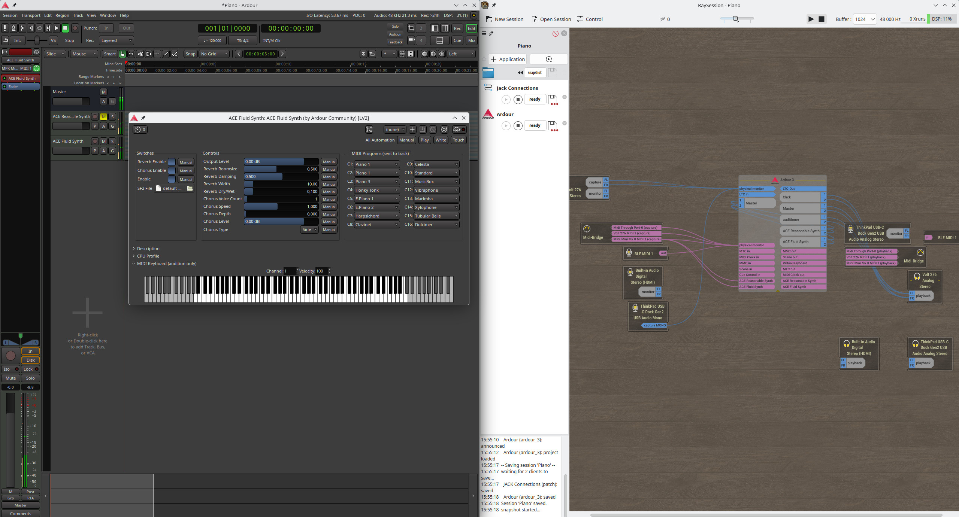Open the Session menu in Ardour
Viewport: 959px width, 517px height.
10,15
